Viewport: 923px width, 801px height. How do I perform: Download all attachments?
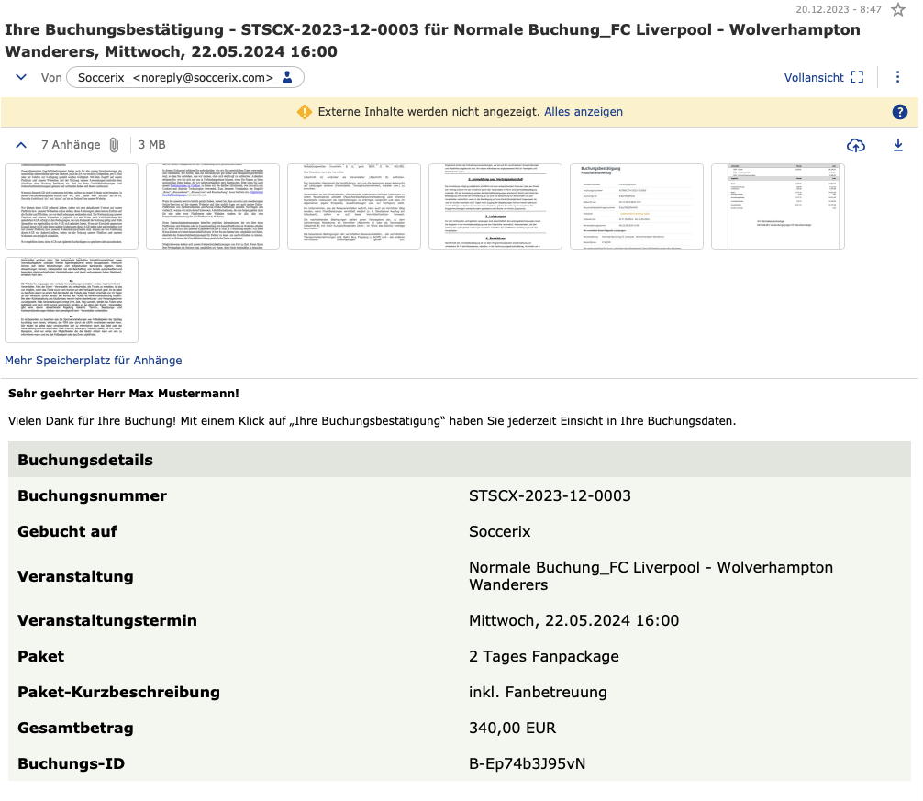897,145
